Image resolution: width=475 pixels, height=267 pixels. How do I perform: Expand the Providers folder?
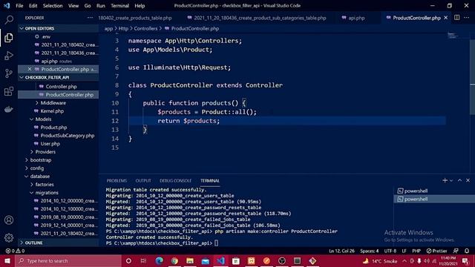[45, 152]
